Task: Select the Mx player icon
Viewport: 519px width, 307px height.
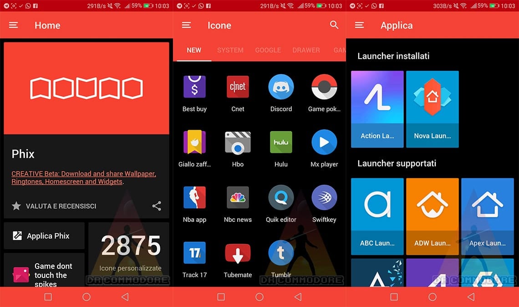Action: (x=324, y=142)
